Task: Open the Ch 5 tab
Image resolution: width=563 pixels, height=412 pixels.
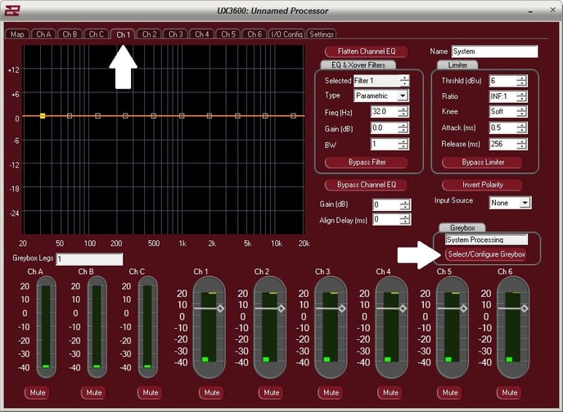Action: pos(228,34)
